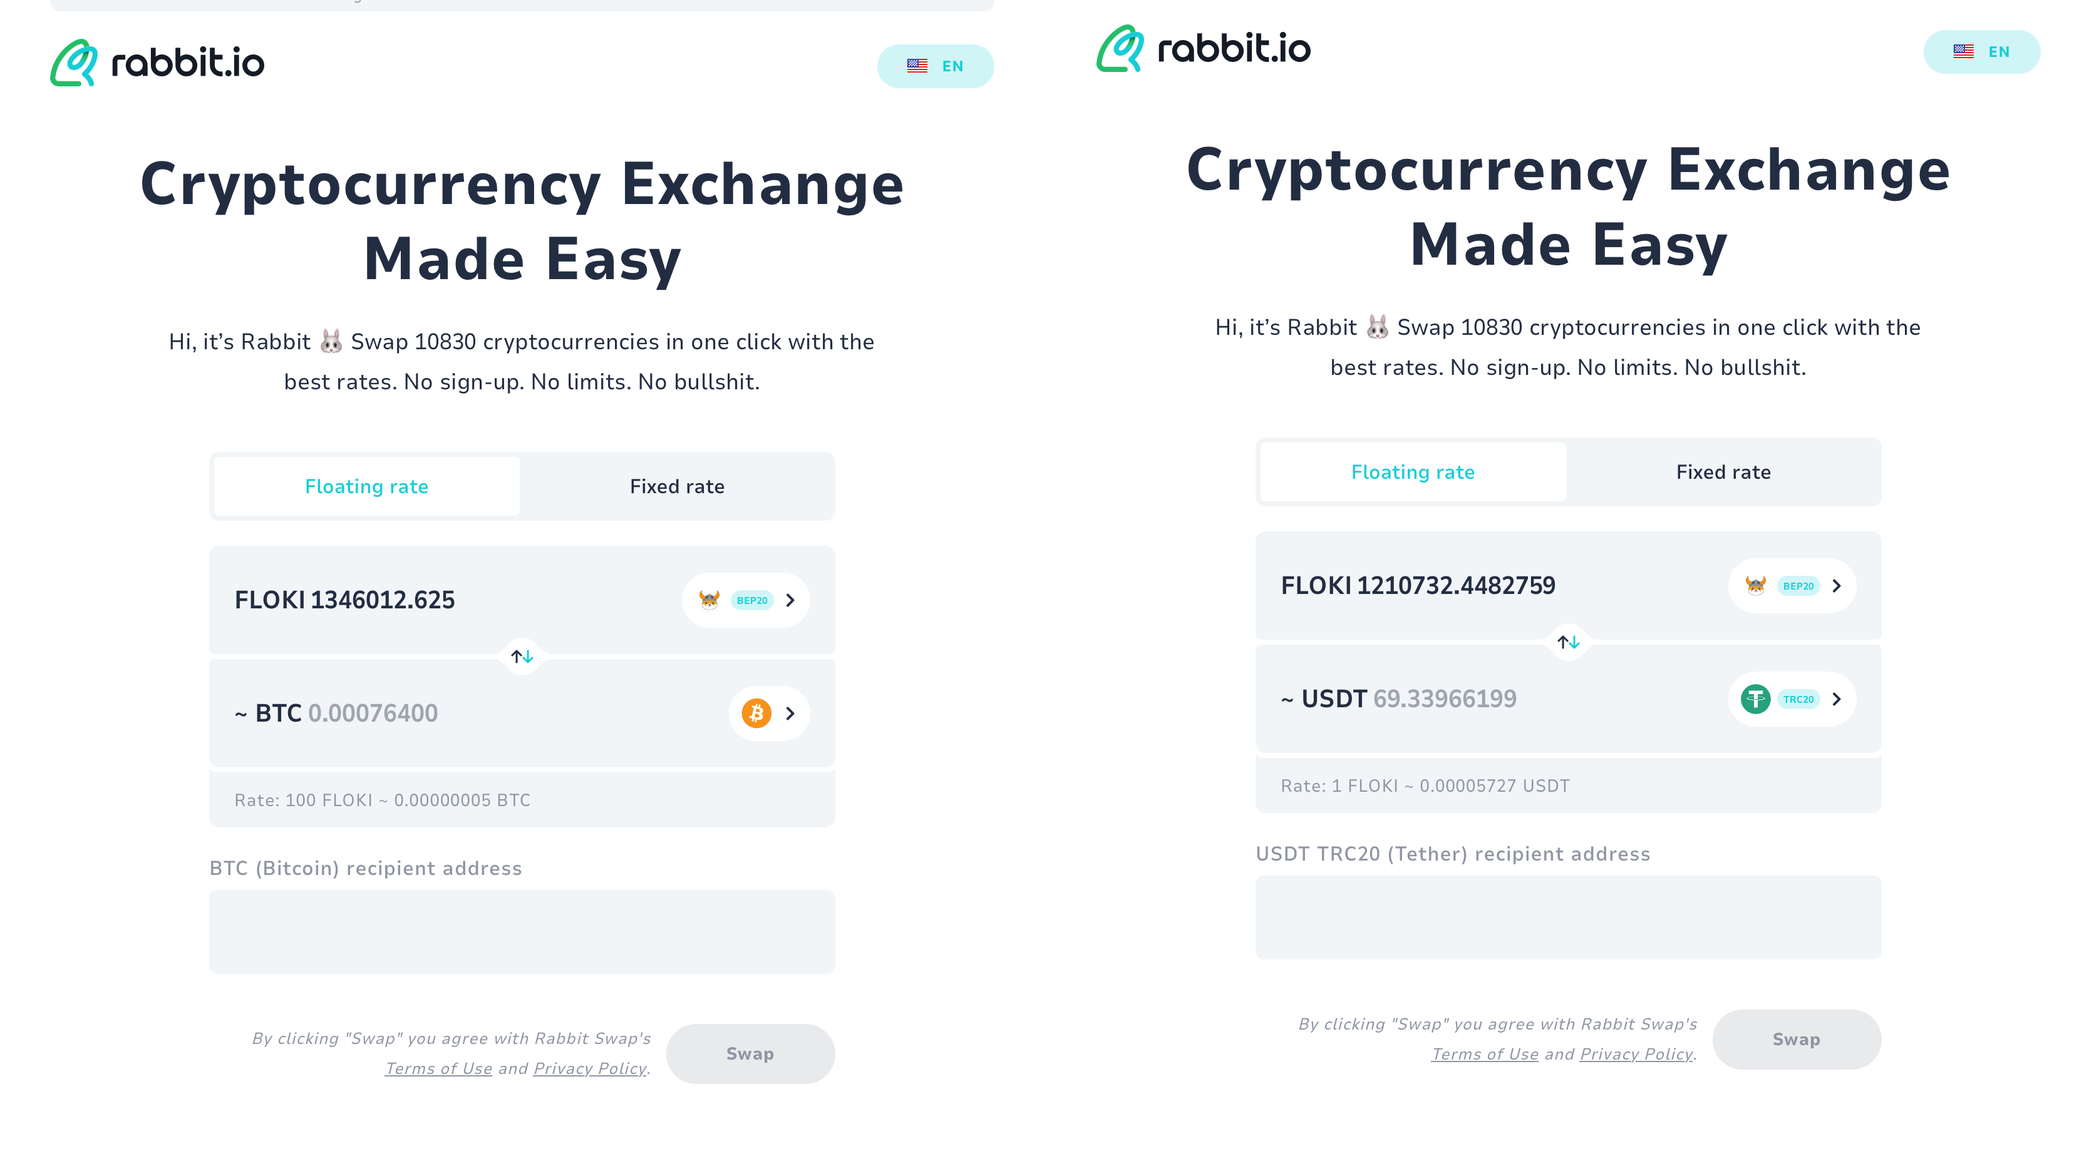Select Floating rate on the right form

click(1412, 471)
